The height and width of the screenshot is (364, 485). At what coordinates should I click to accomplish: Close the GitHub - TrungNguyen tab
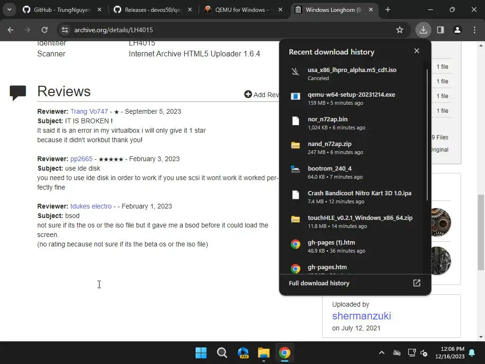(x=99, y=9)
